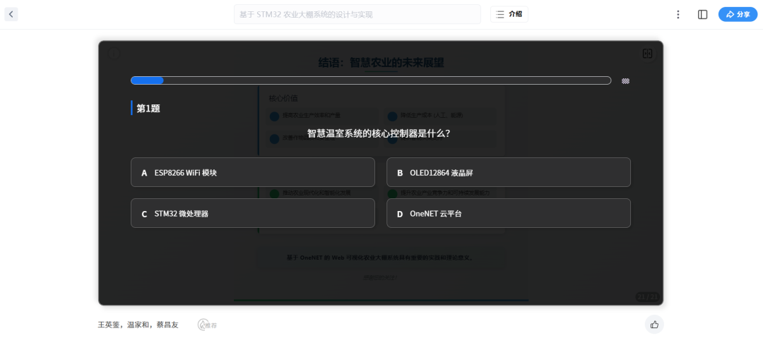763x338 pixels.
Task: Click the question text 智慧温室系统的核心控制器是什么
Action: pos(379,133)
